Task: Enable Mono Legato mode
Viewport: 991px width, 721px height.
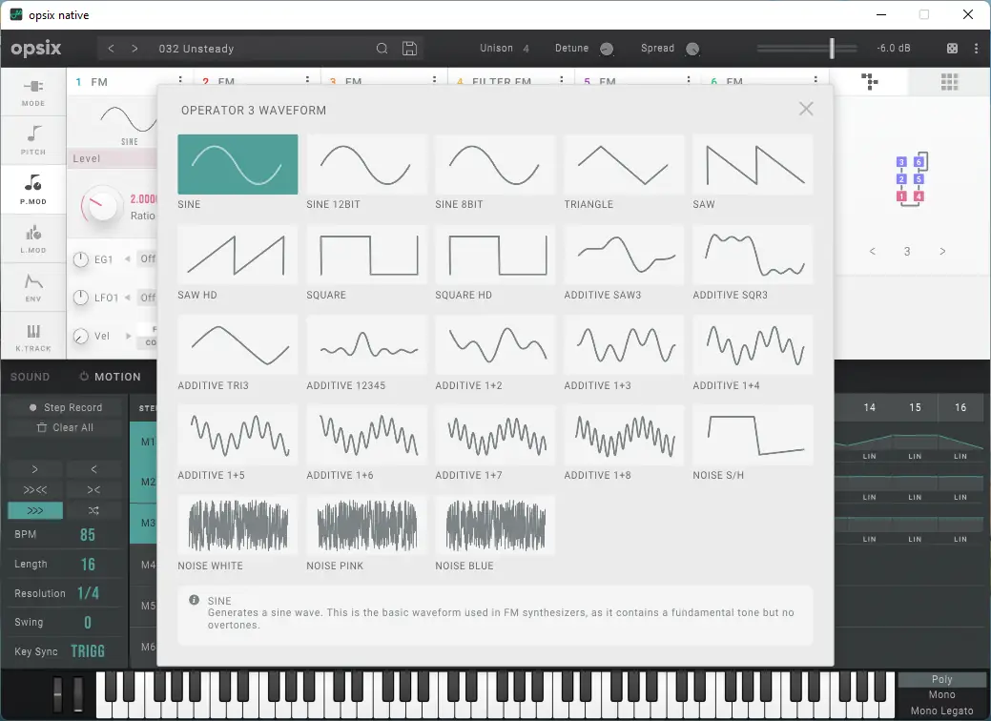Action: [940, 710]
